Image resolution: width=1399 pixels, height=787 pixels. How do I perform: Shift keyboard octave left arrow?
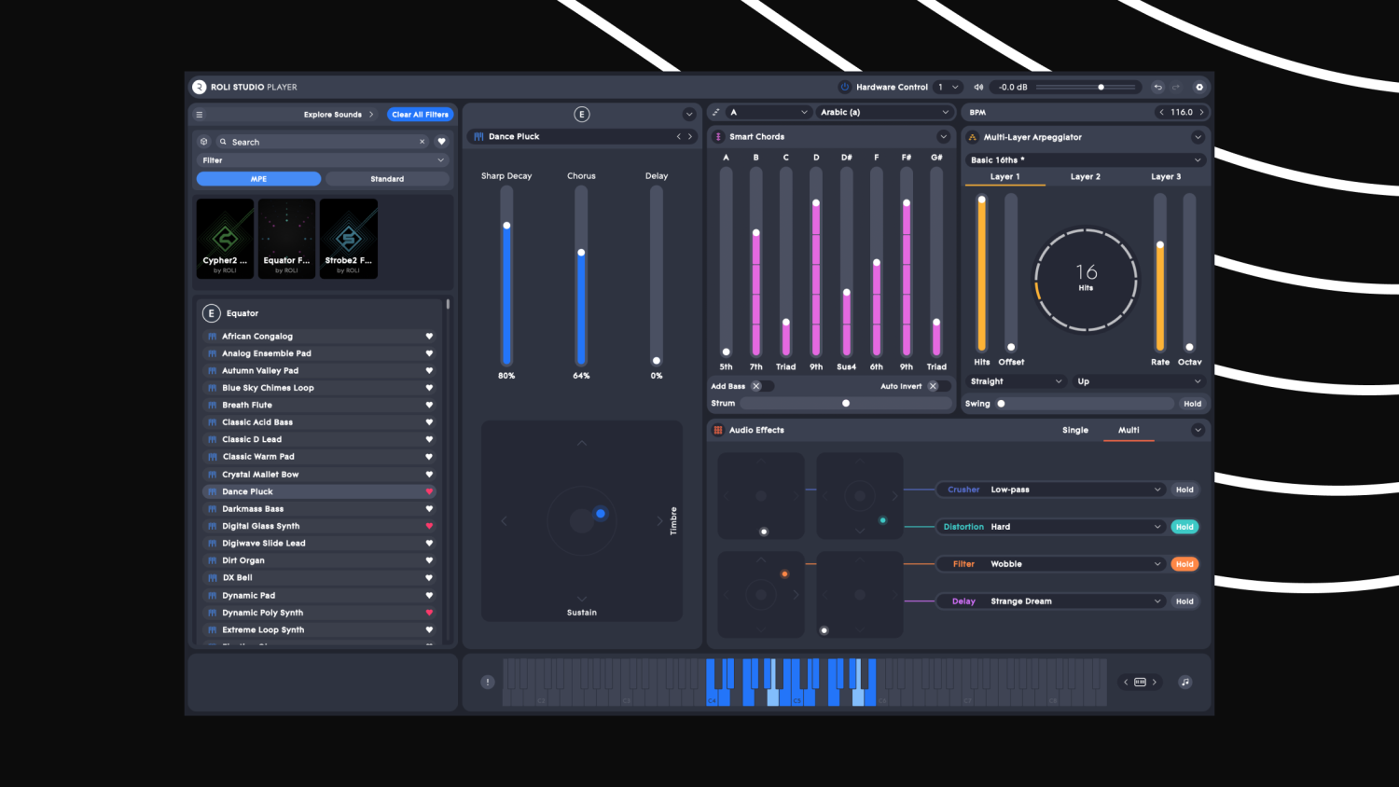point(1126,682)
